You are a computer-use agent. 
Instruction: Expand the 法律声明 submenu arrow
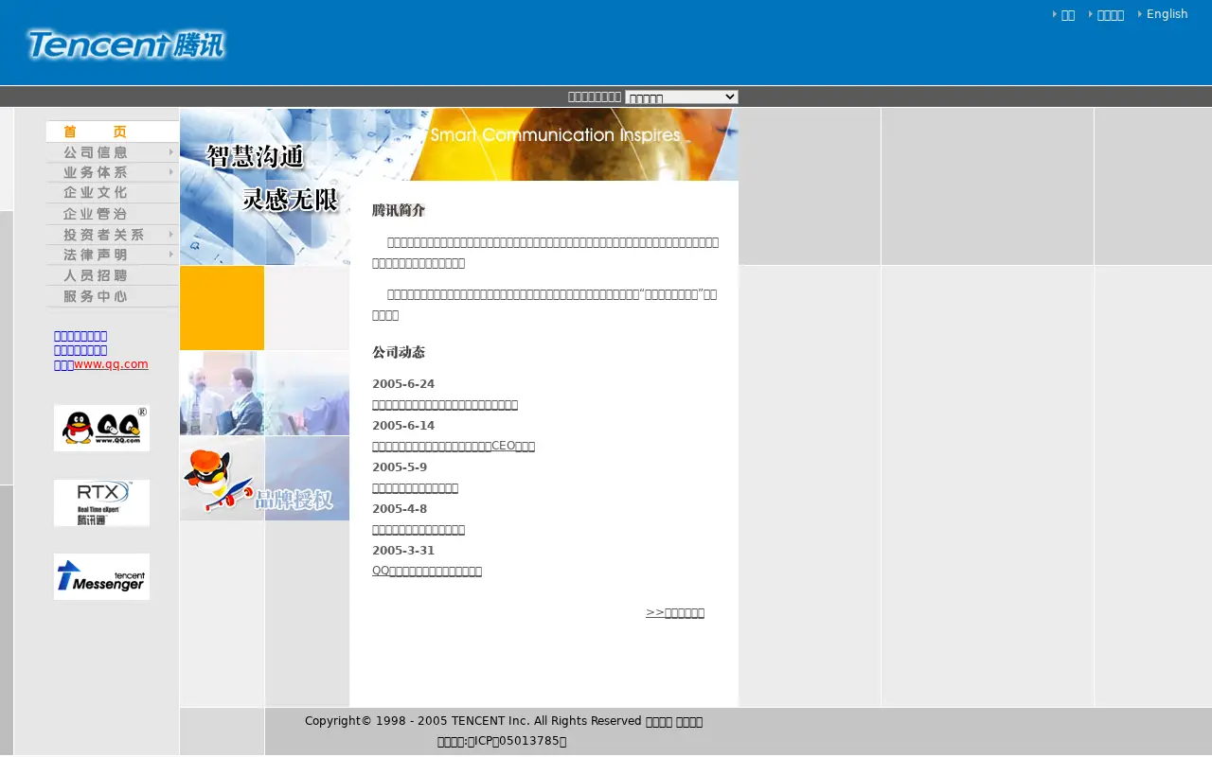click(x=170, y=255)
